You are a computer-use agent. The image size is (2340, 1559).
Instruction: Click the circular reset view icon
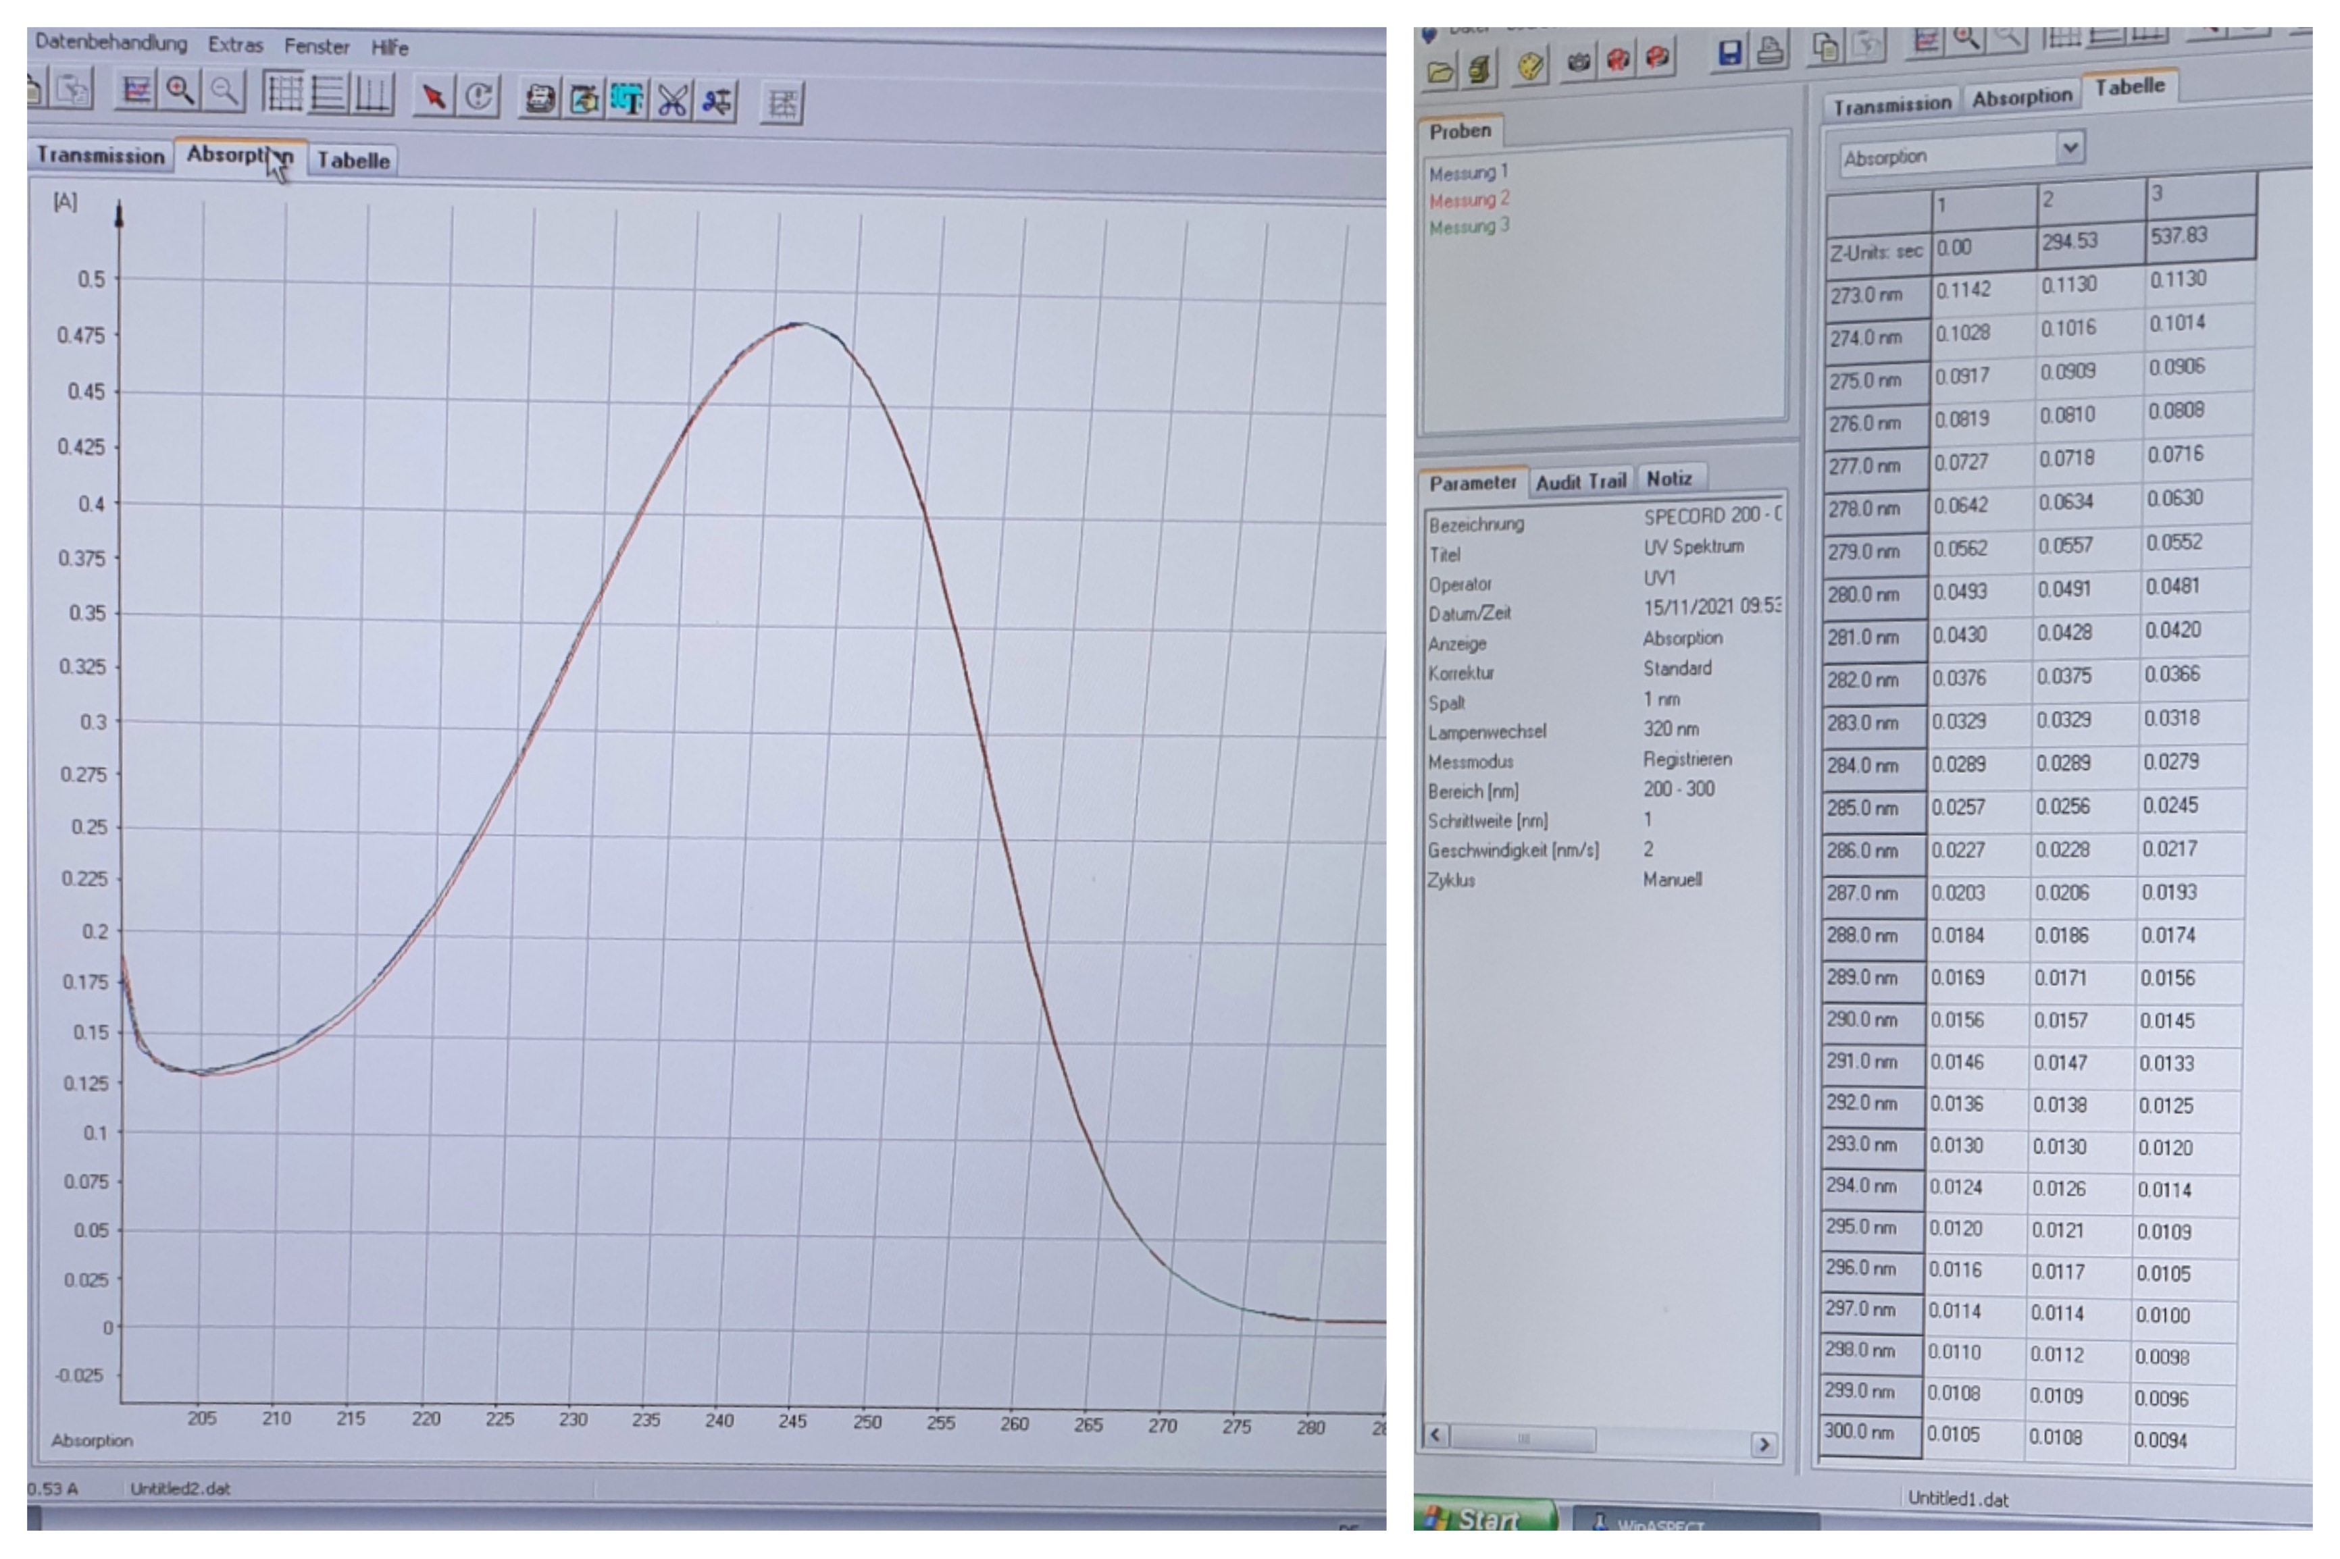tap(478, 97)
